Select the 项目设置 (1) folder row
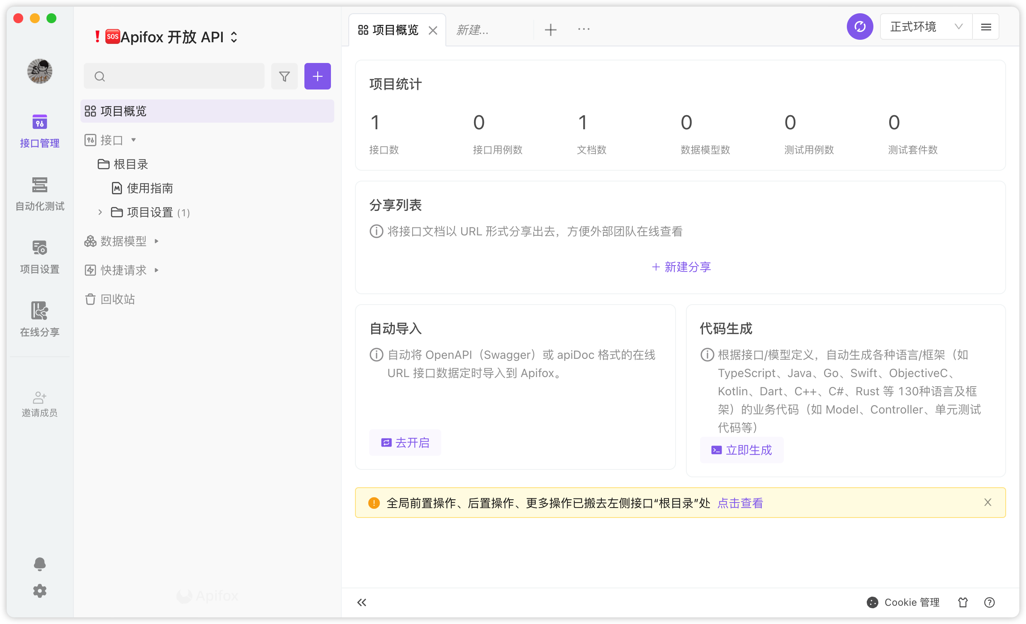The width and height of the screenshot is (1026, 624). (207, 213)
